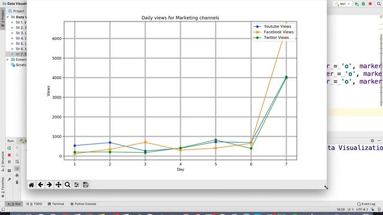This screenshot has height=215, width=383.
Task: Click the Twitter data point at day 5
Action: pos(215,140)
